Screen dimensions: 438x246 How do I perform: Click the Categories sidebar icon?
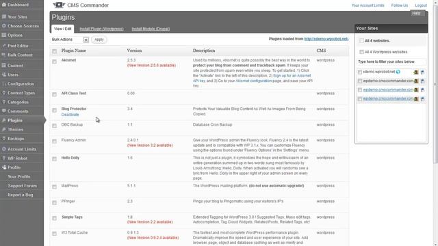tap(4, 102)
